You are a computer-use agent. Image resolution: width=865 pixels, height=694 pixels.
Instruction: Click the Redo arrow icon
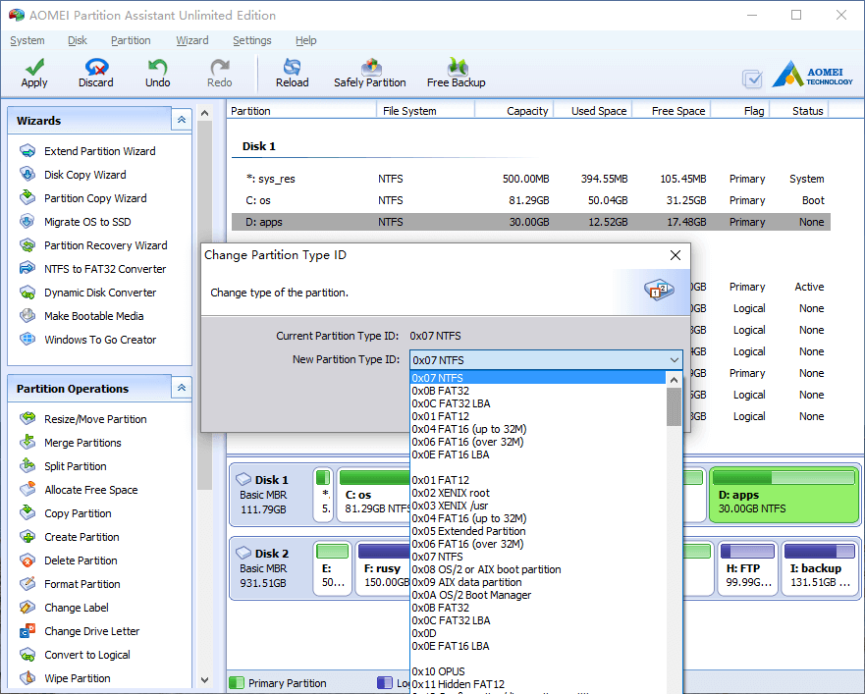220,67
